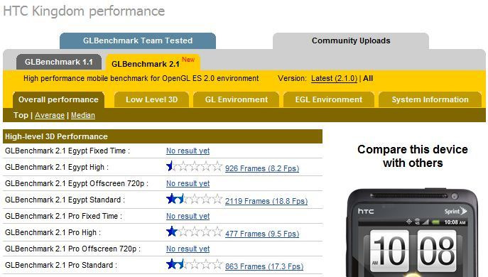
Task: Switch to Community Uploads tab
Action: tap(351, 40)
